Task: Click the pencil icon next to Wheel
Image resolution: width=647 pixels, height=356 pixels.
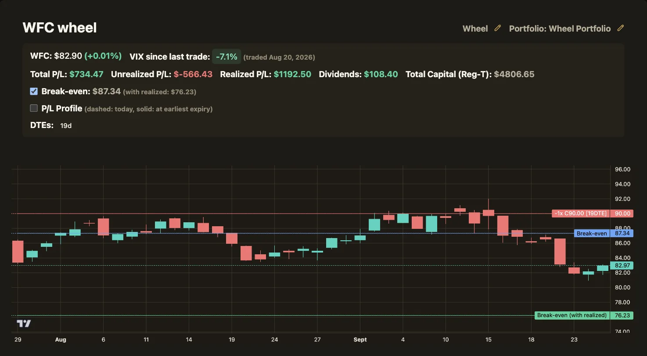Action: [497, 28]
